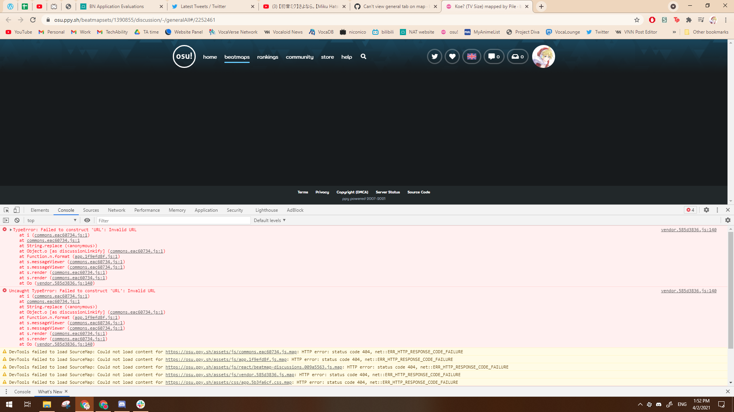Viewport: 734px width, 412px height.
Task: Switch to the Network tab in DevTools
Action: (x=117, y=210)
